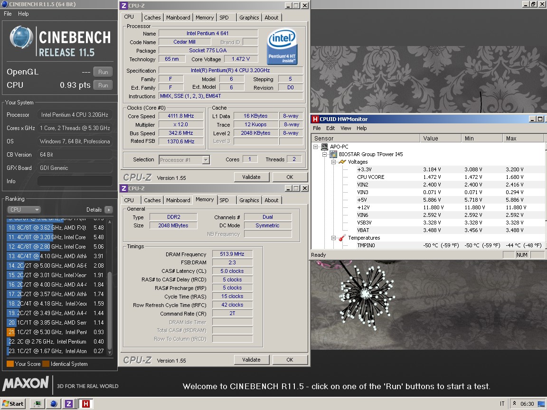The image size is (547, 410).
Task: Switch to Caches tab in upper CPU-Z
Action: point(152,18)
